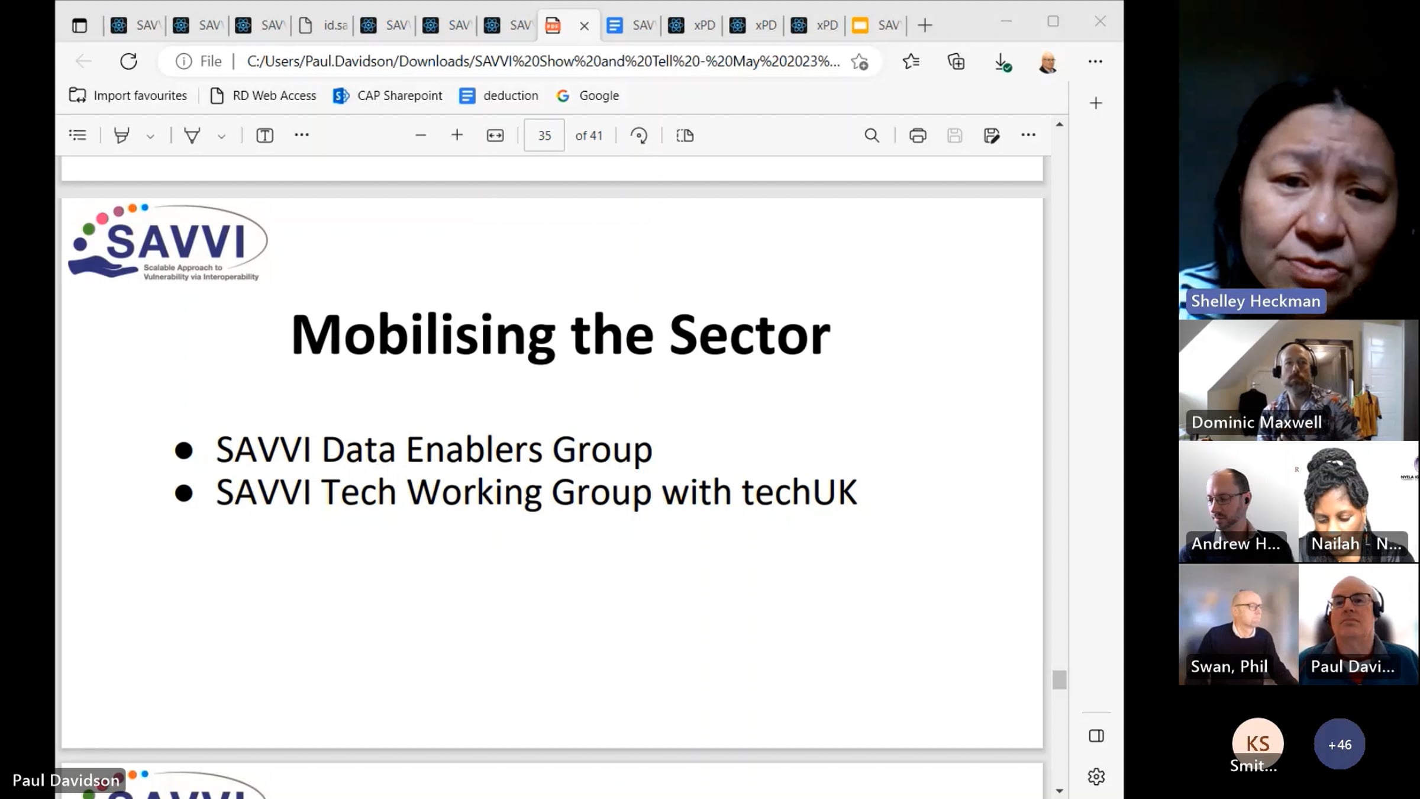The image size is (1420, 799).
Task: Select Andrew H's video tile
Action: (1238, 502)
